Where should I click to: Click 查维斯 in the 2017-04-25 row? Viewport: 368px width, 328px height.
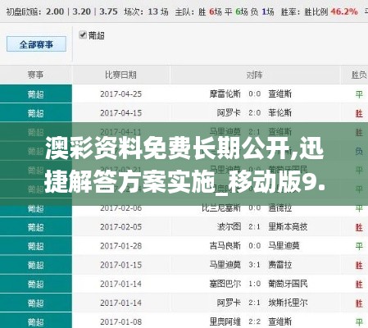[x=279, y=94]
